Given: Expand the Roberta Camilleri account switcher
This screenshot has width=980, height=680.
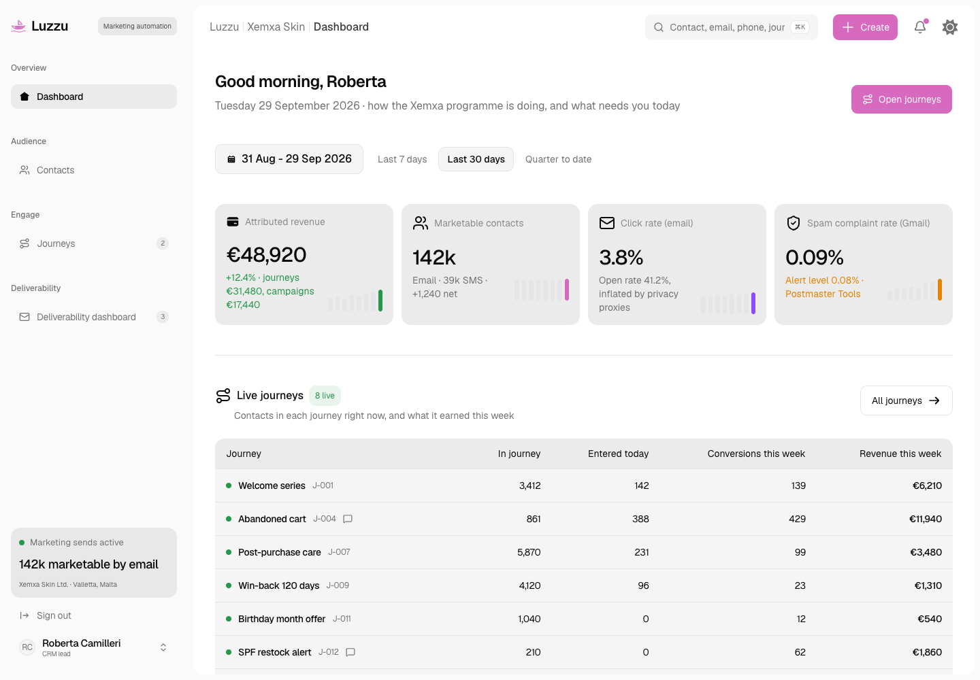Looking at the screenshot, I should click(x=163, y=647).
